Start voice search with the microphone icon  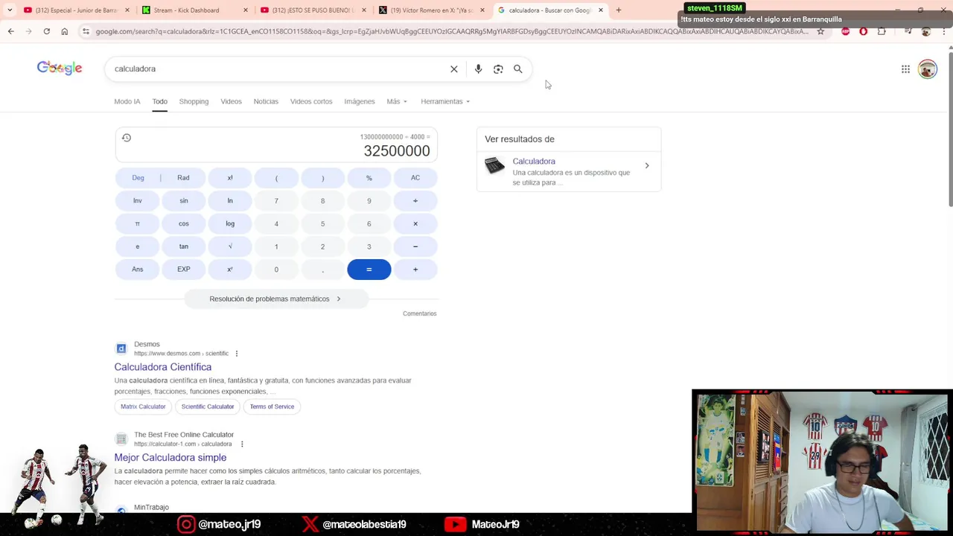coord(478,69)
